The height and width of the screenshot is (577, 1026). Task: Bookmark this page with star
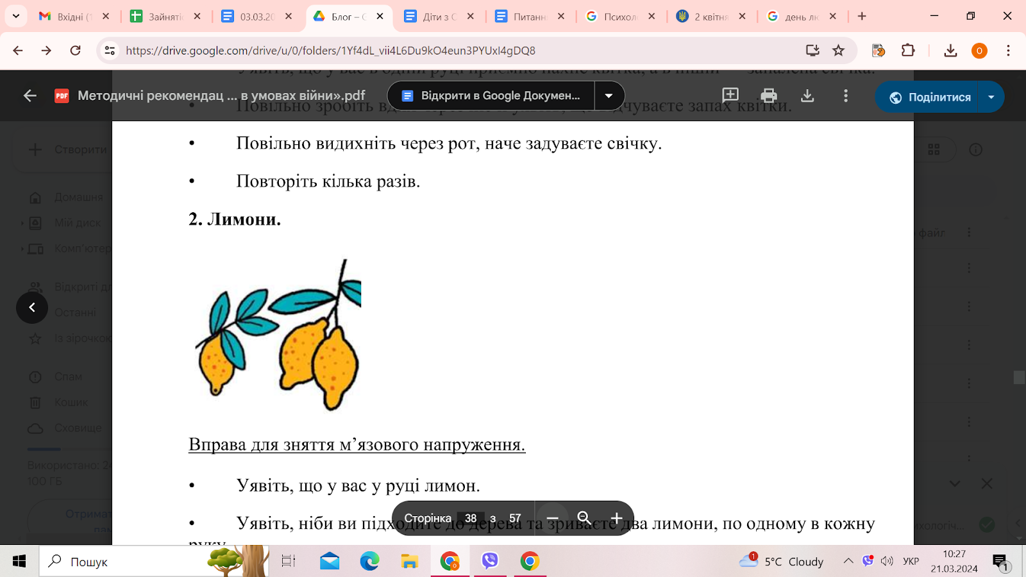[x=838, y=50]
